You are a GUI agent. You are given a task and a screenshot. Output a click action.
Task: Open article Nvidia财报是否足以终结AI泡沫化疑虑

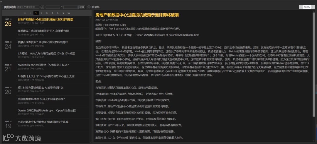[43, 65]
